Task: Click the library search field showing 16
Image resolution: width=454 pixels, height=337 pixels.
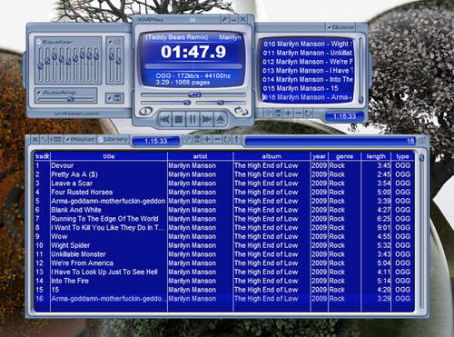Action: [x=331, y=141]
